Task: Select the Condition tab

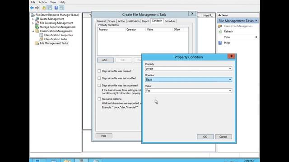Action: click(157, 21)
